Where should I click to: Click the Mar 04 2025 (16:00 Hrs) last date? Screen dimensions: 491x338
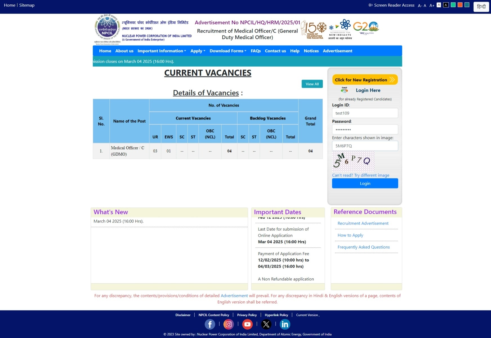[282, 242]
